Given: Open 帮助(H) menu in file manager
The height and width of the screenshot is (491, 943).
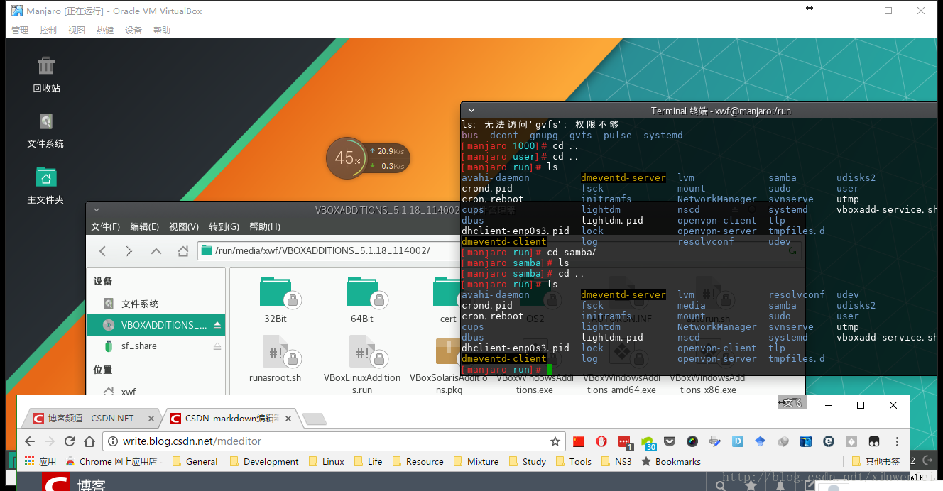Looking at the screenshot, I should point(265,226).
